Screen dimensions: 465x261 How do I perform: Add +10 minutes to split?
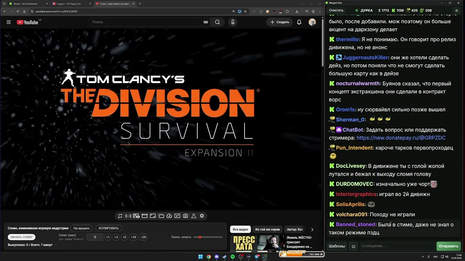click(x=134, y=237)
